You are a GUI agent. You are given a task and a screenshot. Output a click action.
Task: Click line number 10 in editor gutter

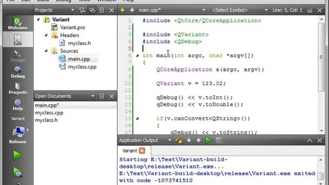tap(128, 83)
